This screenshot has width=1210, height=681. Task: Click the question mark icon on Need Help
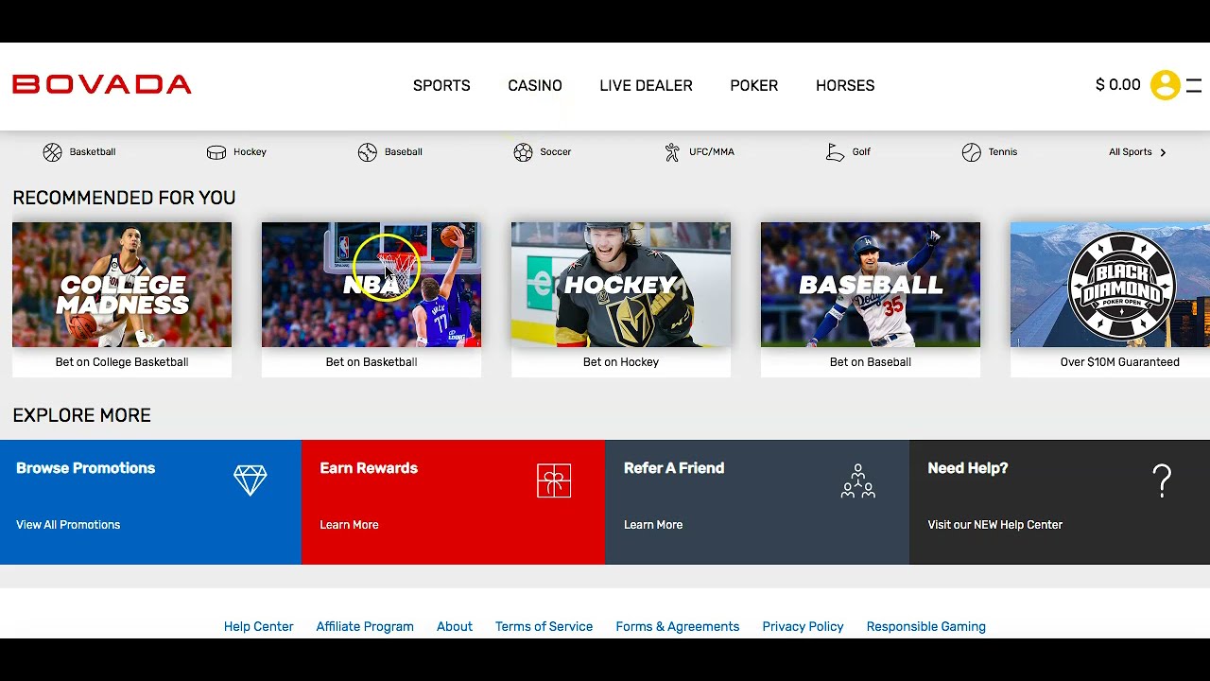point(1163,480)
